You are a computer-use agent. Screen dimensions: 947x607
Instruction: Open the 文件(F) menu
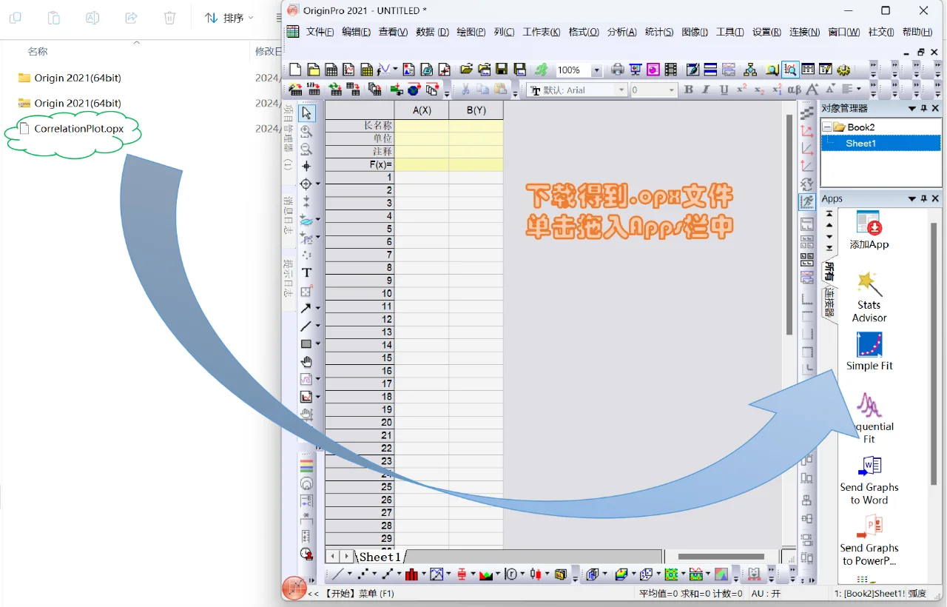320,32
